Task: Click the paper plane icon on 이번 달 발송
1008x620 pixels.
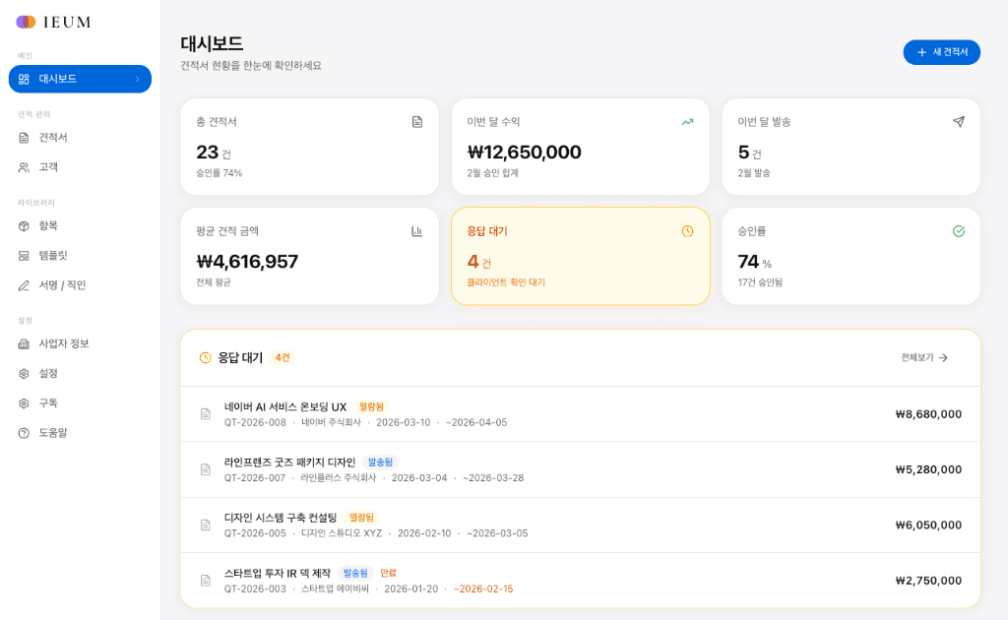Action: [958, 121]
